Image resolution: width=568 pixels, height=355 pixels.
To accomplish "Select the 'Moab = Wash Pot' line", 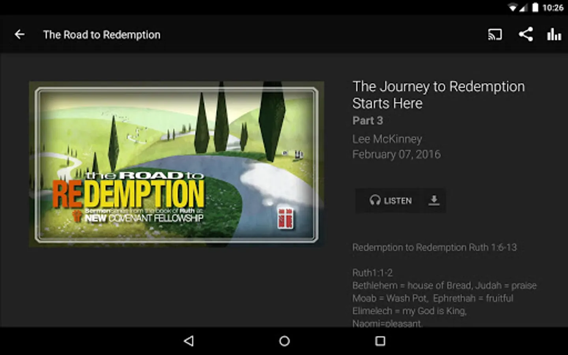I will (433, 298).
